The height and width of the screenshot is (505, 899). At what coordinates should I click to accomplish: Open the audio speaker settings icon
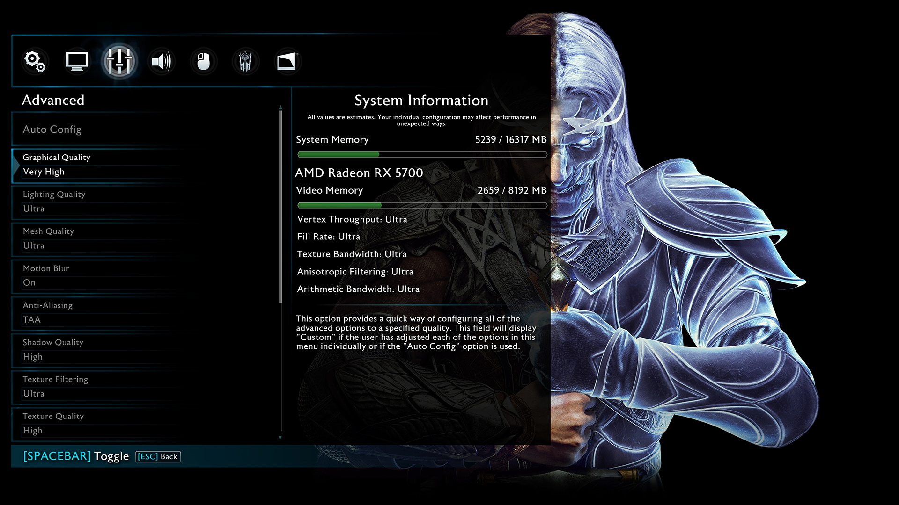[161, 61]
